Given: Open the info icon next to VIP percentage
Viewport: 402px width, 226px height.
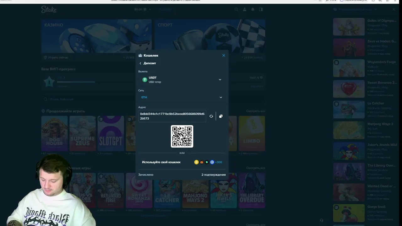Looking at the screenshot, I should [x=261, y=78].
